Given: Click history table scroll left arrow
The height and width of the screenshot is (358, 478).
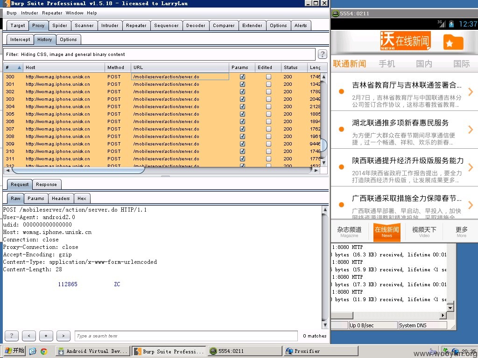Looking at the screenshot, I should click(8, 171).
